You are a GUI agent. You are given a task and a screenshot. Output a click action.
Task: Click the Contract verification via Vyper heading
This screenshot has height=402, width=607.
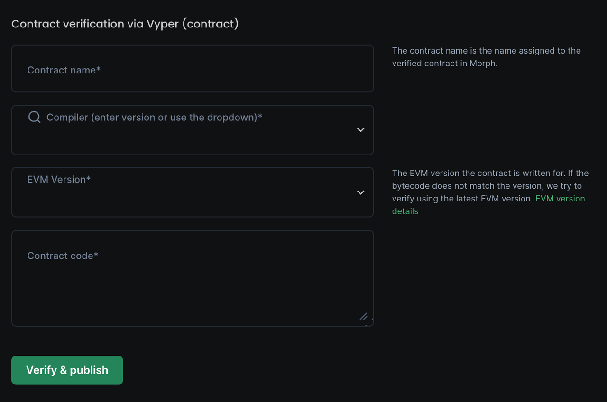coord(125,24)
